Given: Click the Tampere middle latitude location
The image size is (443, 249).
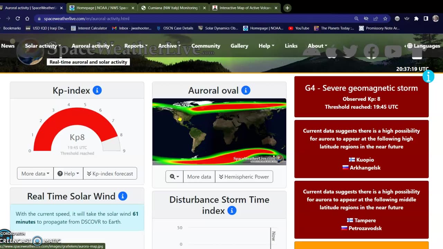Looking at the screenshot, I should tap(361, 220).
